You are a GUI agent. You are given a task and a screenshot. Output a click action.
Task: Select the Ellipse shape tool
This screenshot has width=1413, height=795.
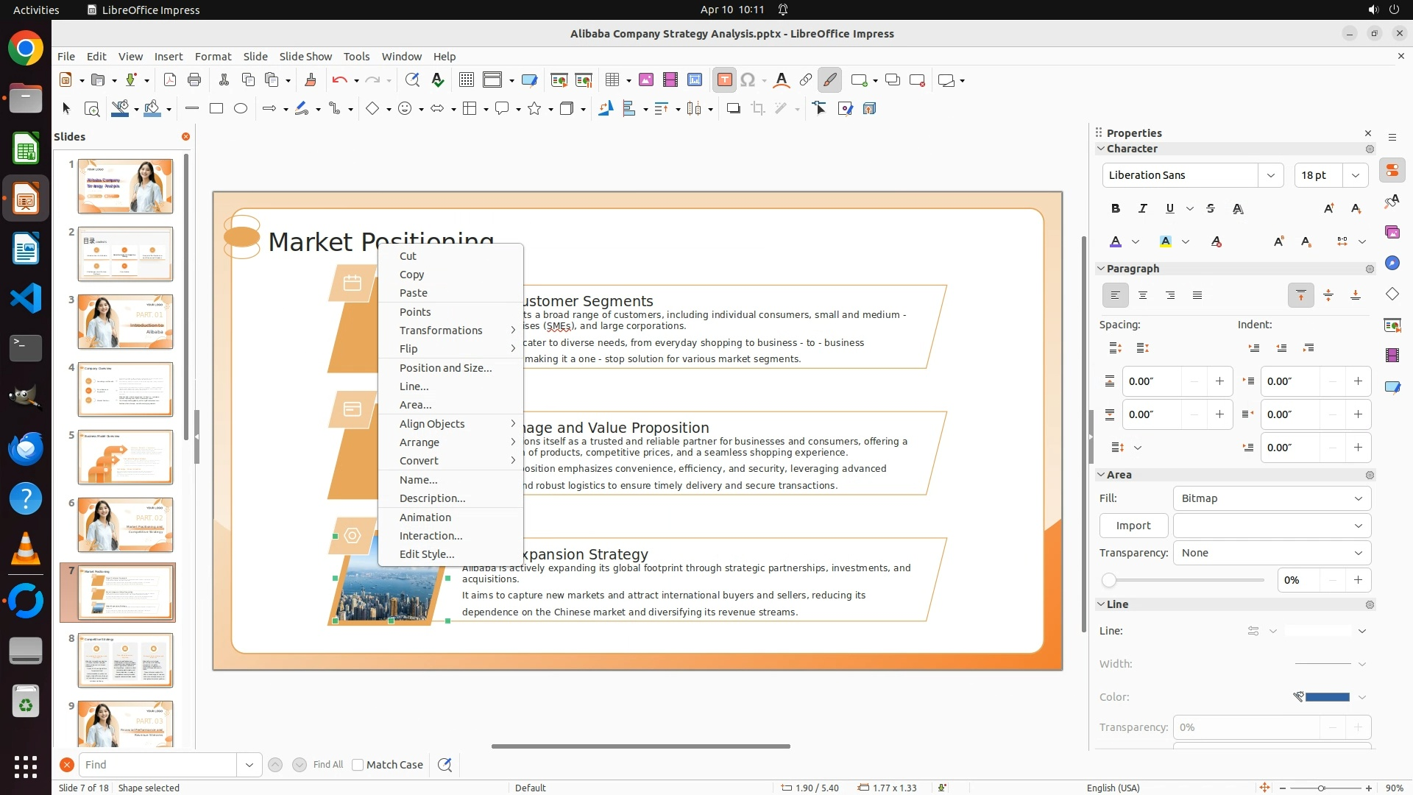pos(241,109)
